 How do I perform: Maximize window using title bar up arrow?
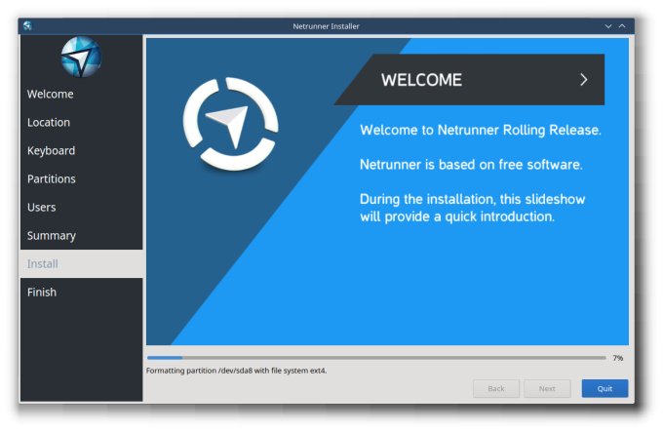[x=622, y=26]
